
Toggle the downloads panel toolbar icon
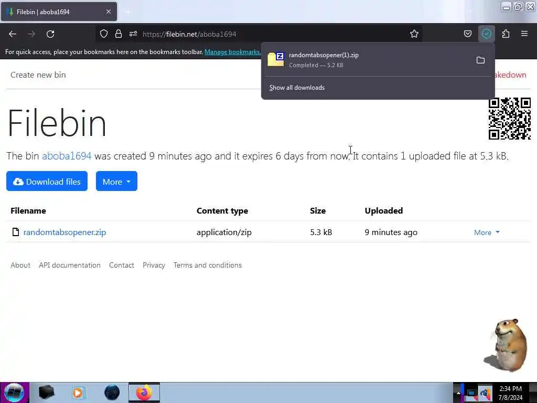point(487,34)
